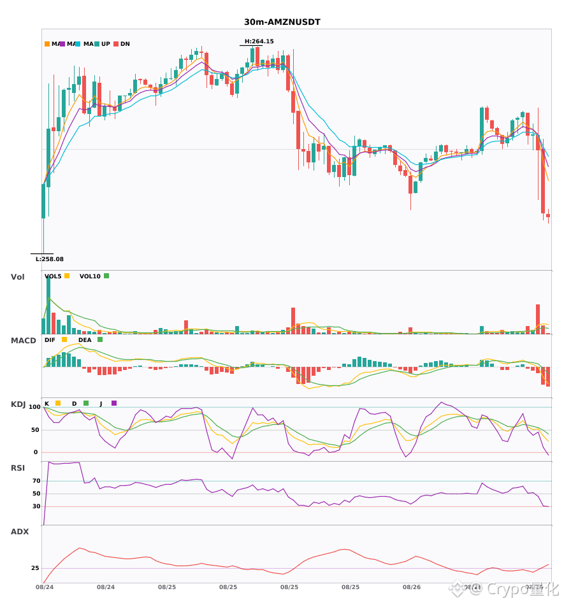Select the KDJ panel label
The image size is (564, 605).
(18, 404)
